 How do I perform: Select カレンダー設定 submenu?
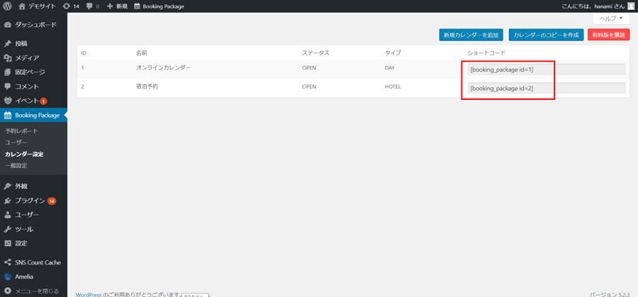[x=24, y=155]
